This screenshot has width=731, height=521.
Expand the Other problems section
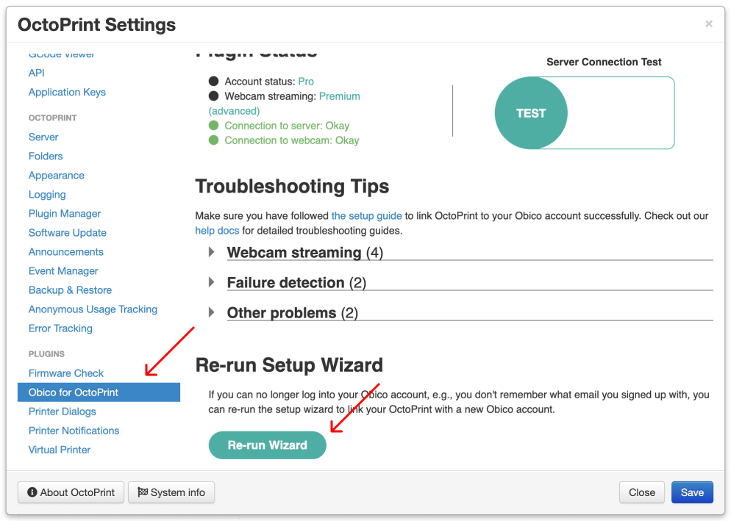click(281, 313)
